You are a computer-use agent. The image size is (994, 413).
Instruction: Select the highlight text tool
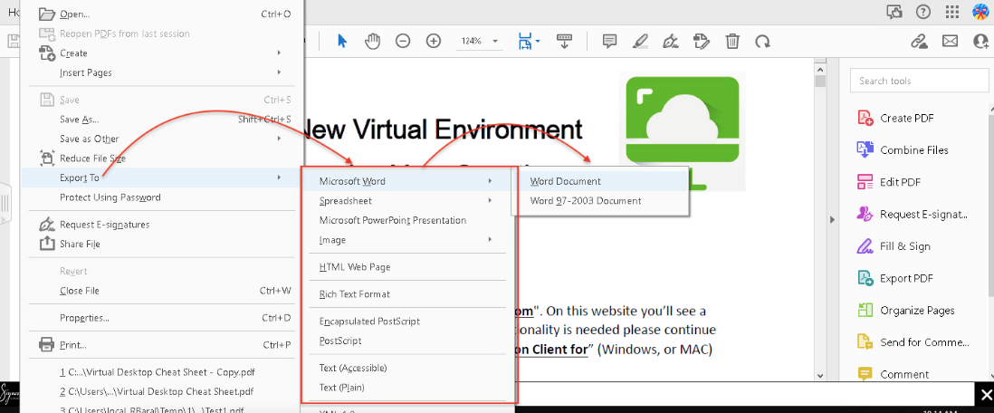640,41
